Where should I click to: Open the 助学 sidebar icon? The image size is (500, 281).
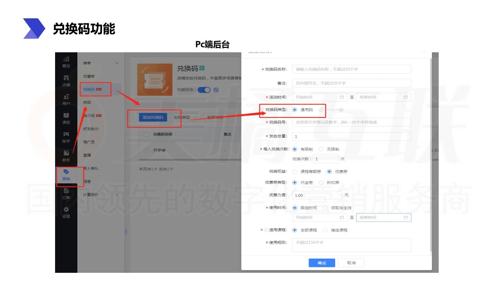[x=66, y=134]
